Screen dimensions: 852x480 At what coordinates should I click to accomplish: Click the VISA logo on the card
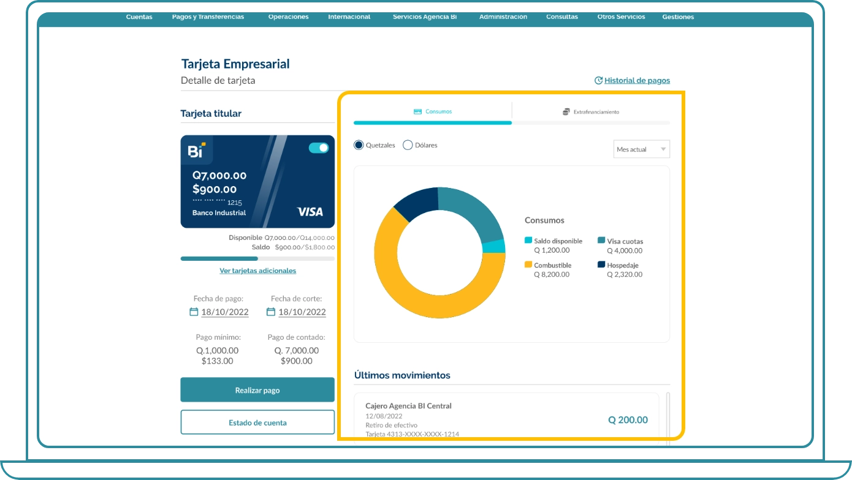pos(310,212)
